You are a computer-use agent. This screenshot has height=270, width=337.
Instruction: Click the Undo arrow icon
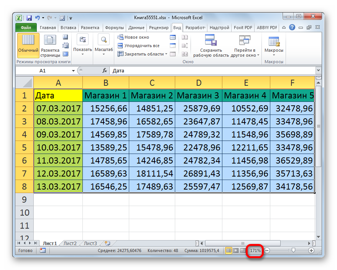pos(38,18)
